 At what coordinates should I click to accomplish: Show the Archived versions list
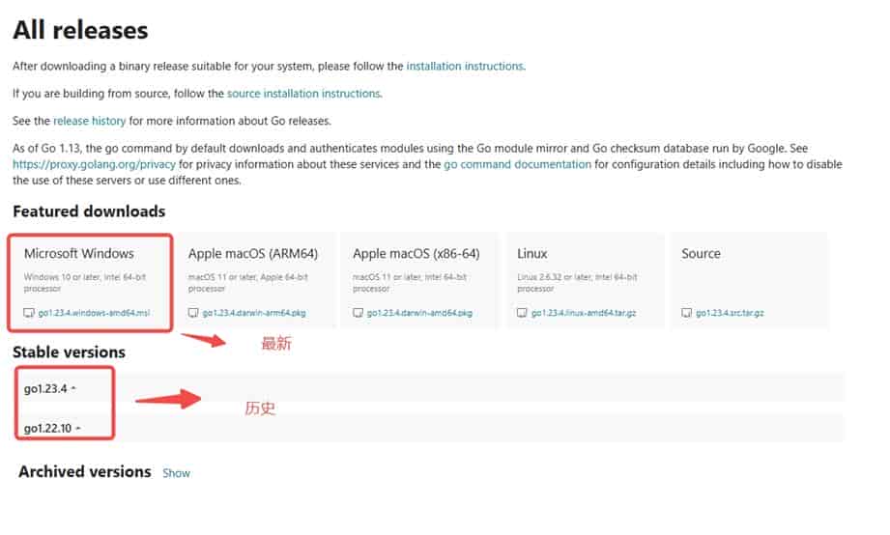[x=176, y=473]
